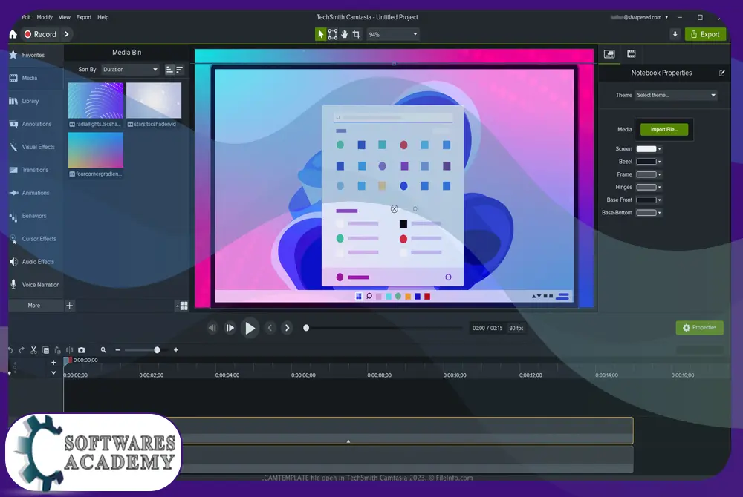Click the download arrow icon beside Export
The height and width of the screenshot is (497, 743).
pyautogui.click(x=675, y=34)
